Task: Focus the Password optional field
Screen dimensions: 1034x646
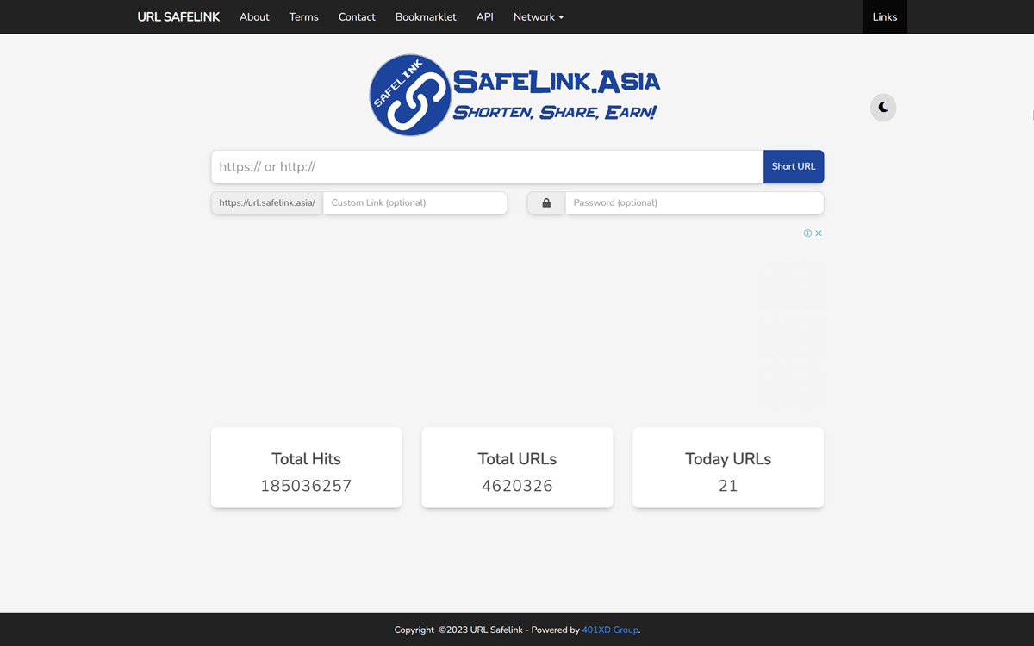Action: (695, 203)
